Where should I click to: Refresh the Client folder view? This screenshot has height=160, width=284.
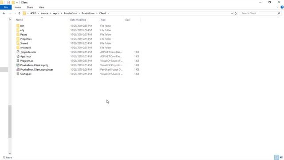[236, 13]
